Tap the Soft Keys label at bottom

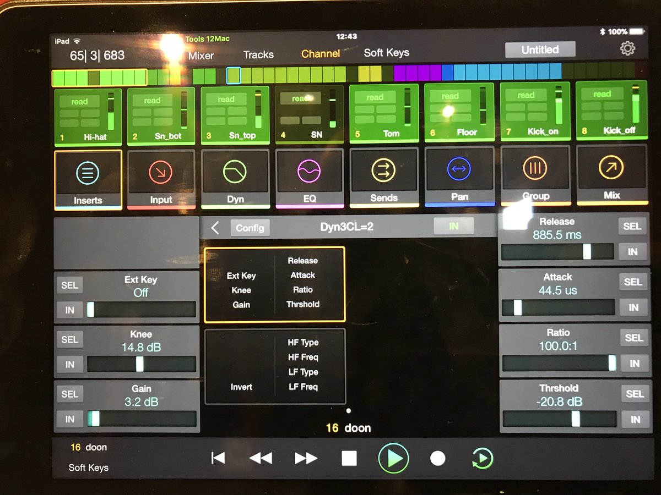[88, 468]
